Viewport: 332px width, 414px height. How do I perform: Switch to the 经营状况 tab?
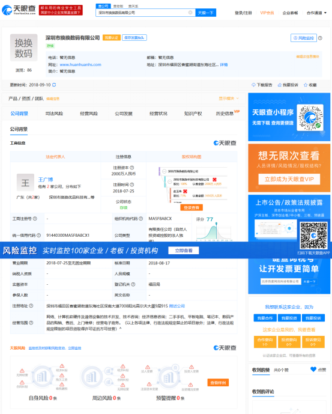158,114
